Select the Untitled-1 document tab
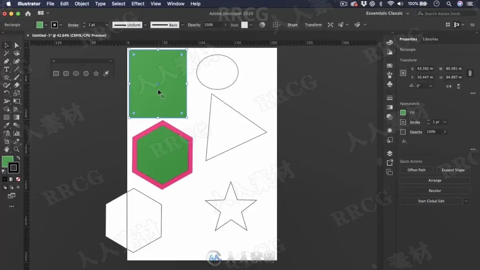Screen dimensions: 480x270 pos(69,35)
